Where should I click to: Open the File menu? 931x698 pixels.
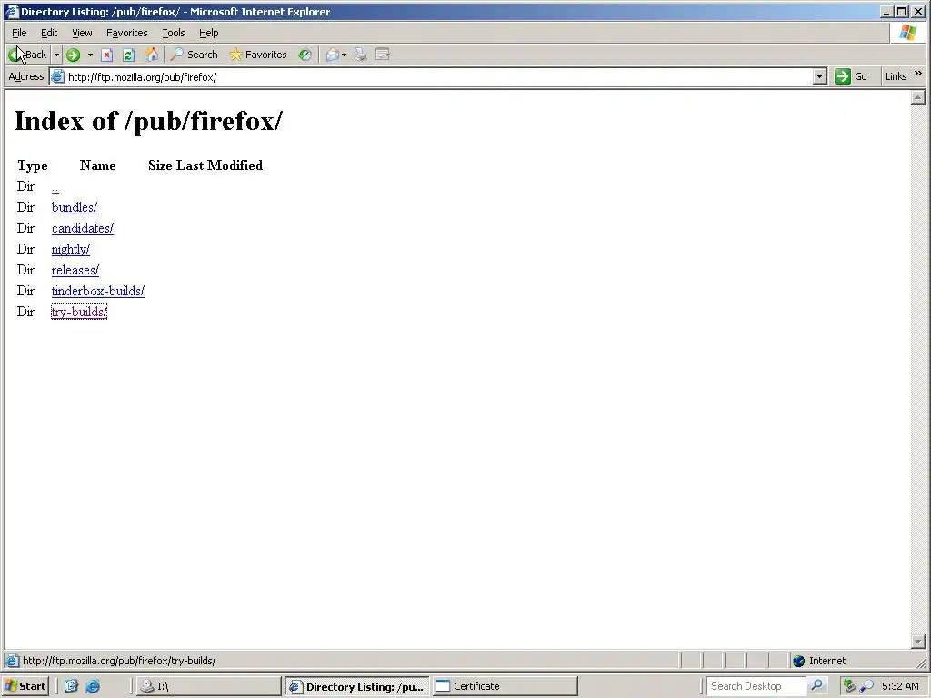click(x=19, y=33)
